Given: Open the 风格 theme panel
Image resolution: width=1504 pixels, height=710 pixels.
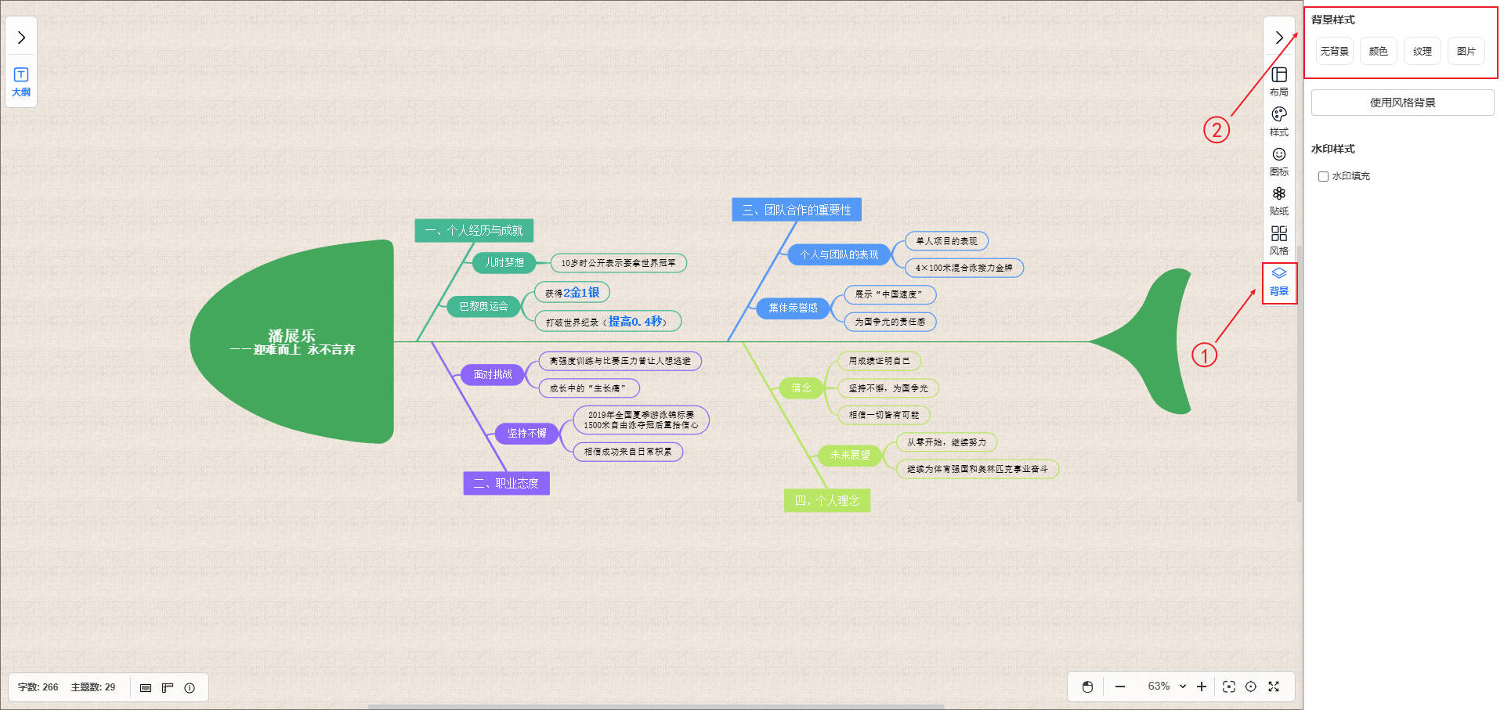Looking at the screenshot, I should pyautogui.click(x=1278, y=240).
